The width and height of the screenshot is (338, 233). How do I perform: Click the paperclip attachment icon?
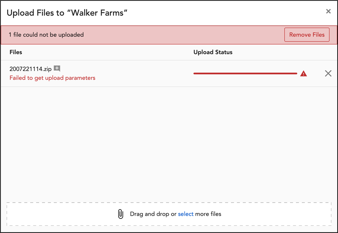coord(121,214)
